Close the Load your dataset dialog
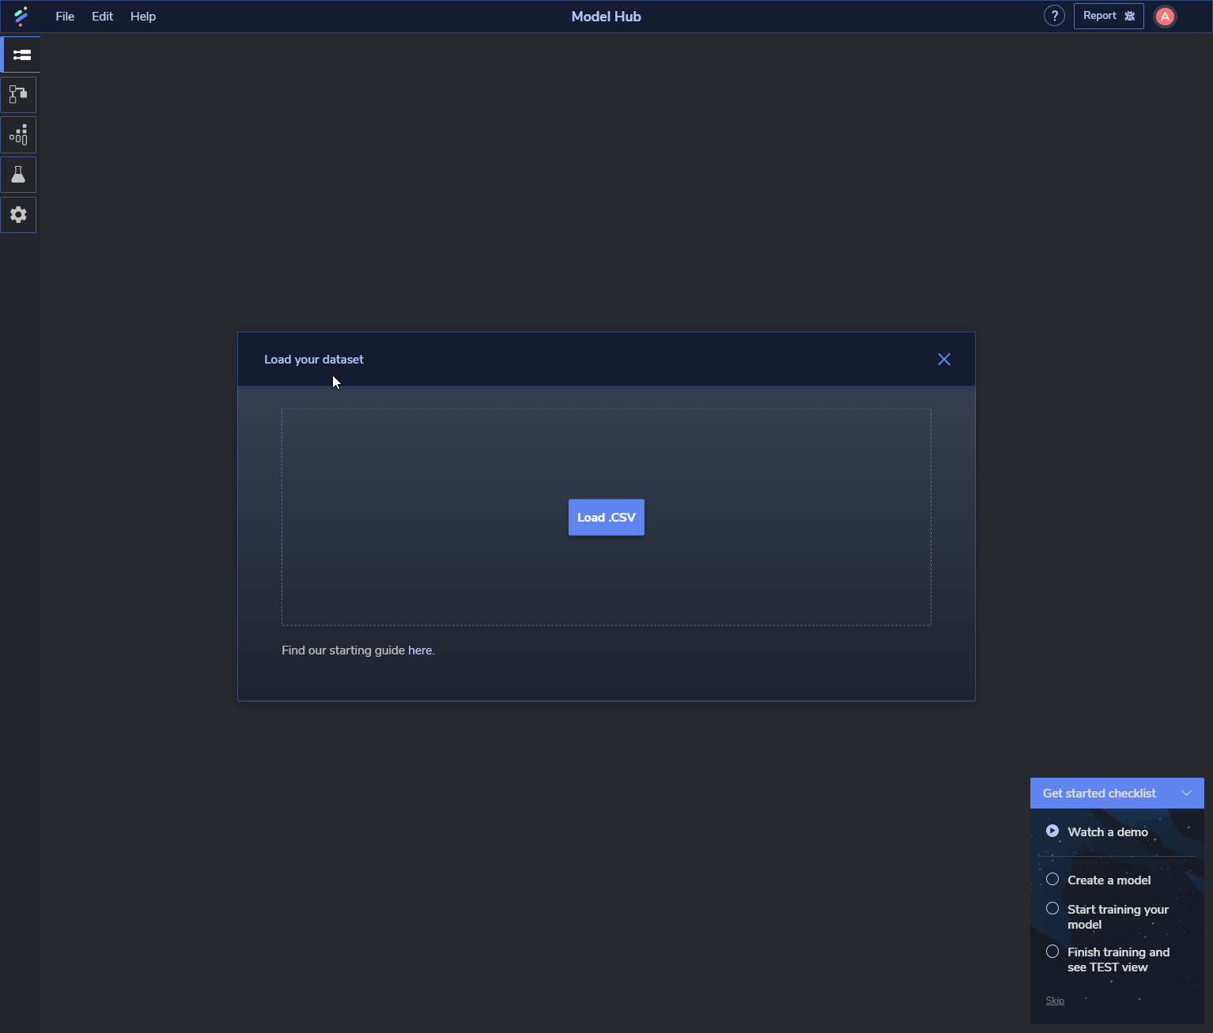Image resolution: width=1213 pixels, height=1033 pixels. [x=944, y=360]
